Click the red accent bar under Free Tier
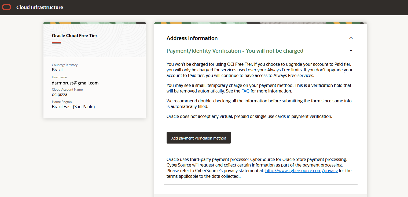This screenshot has width=408, height=197. (57, 43)
